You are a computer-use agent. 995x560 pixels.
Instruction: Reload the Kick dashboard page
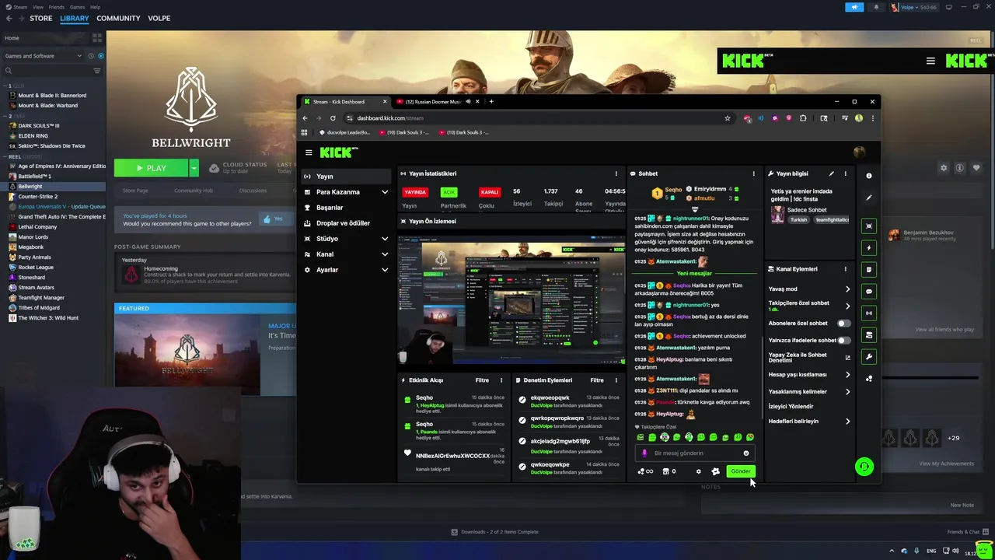333,118
